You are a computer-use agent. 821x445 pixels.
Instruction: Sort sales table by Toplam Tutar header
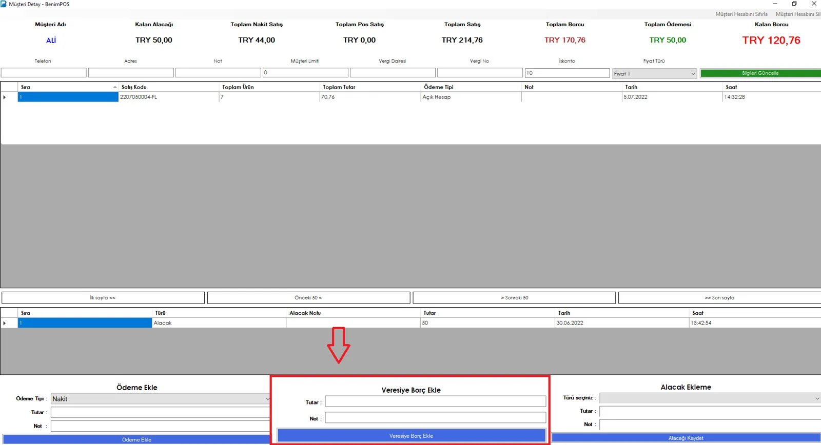[370, 87]
